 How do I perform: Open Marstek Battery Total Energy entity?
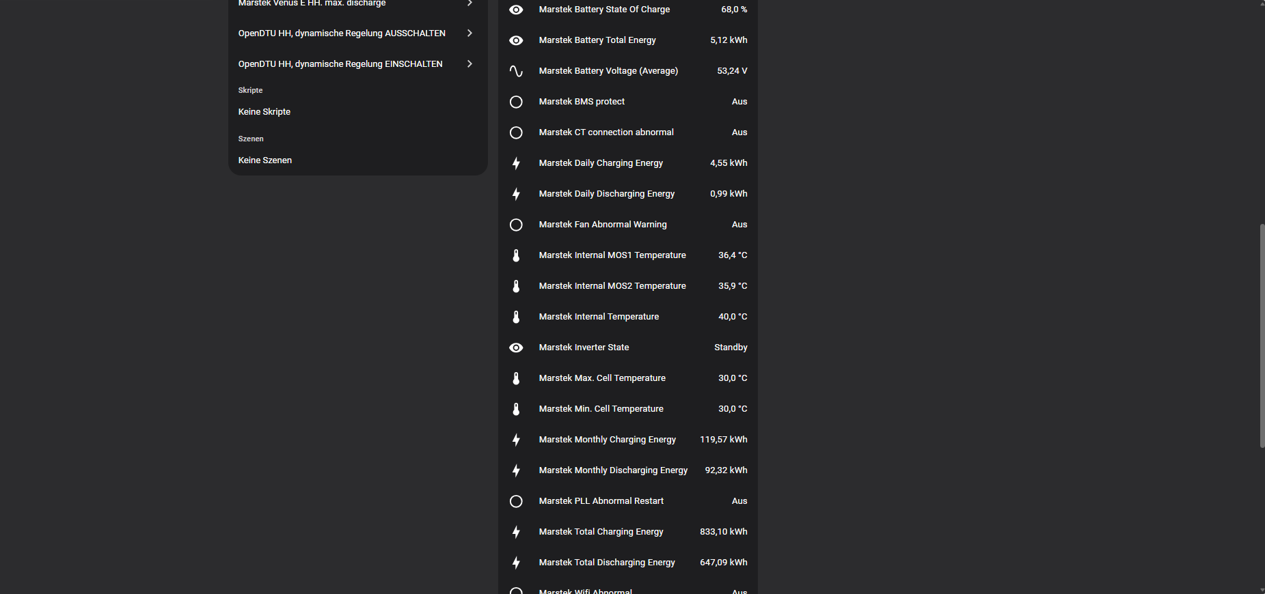pyautogui.click(x=628, y=40)
